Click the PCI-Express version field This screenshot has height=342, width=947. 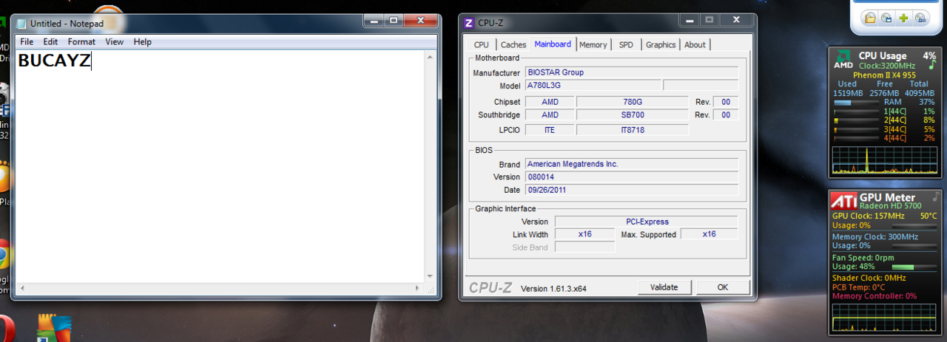(646, 222)
